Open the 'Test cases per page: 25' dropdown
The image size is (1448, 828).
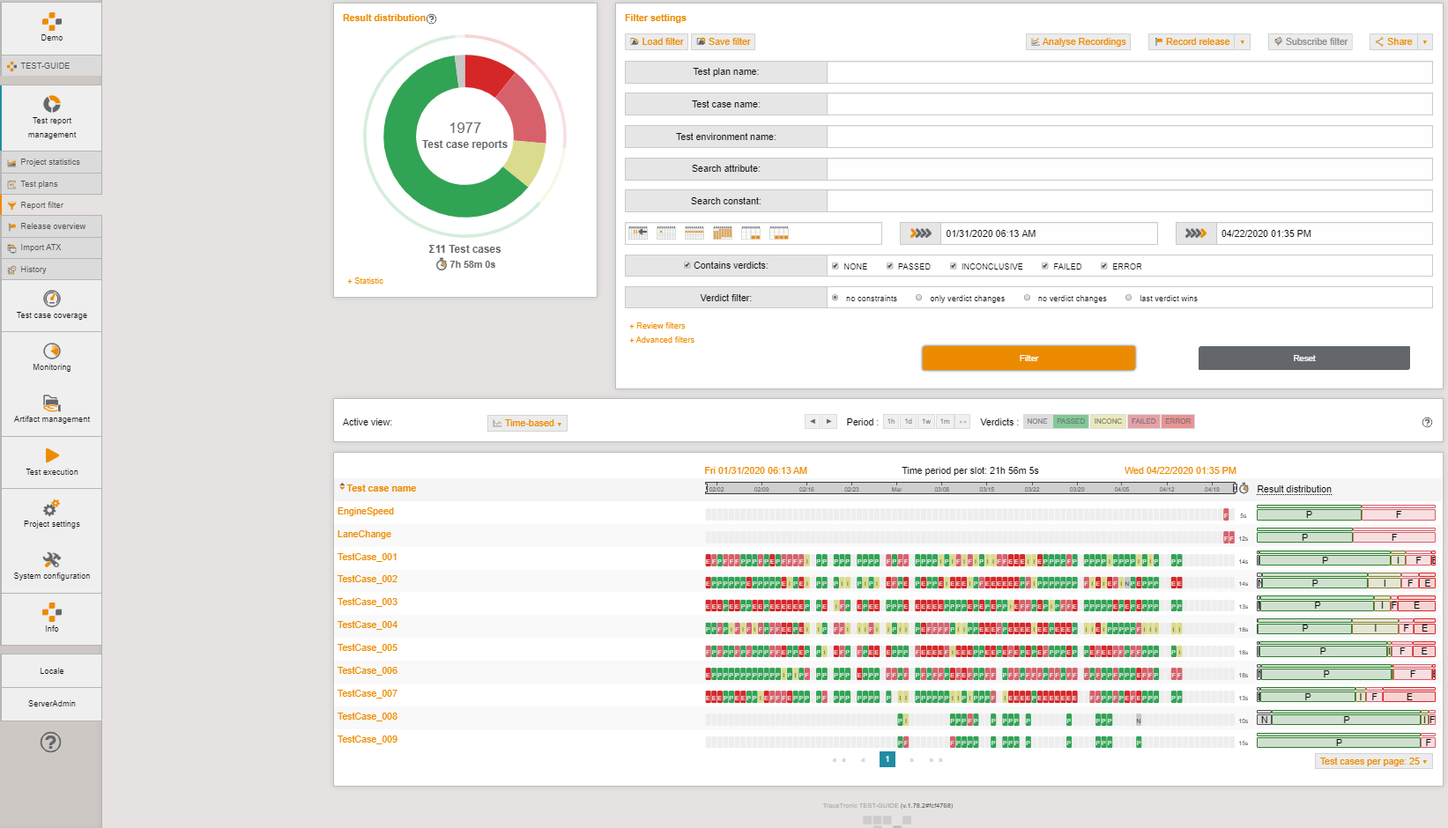(x=1372, y=760)
